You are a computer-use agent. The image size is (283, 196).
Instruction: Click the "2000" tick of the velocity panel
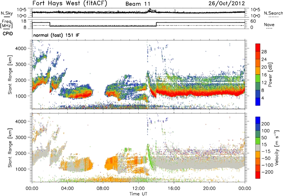21,153
